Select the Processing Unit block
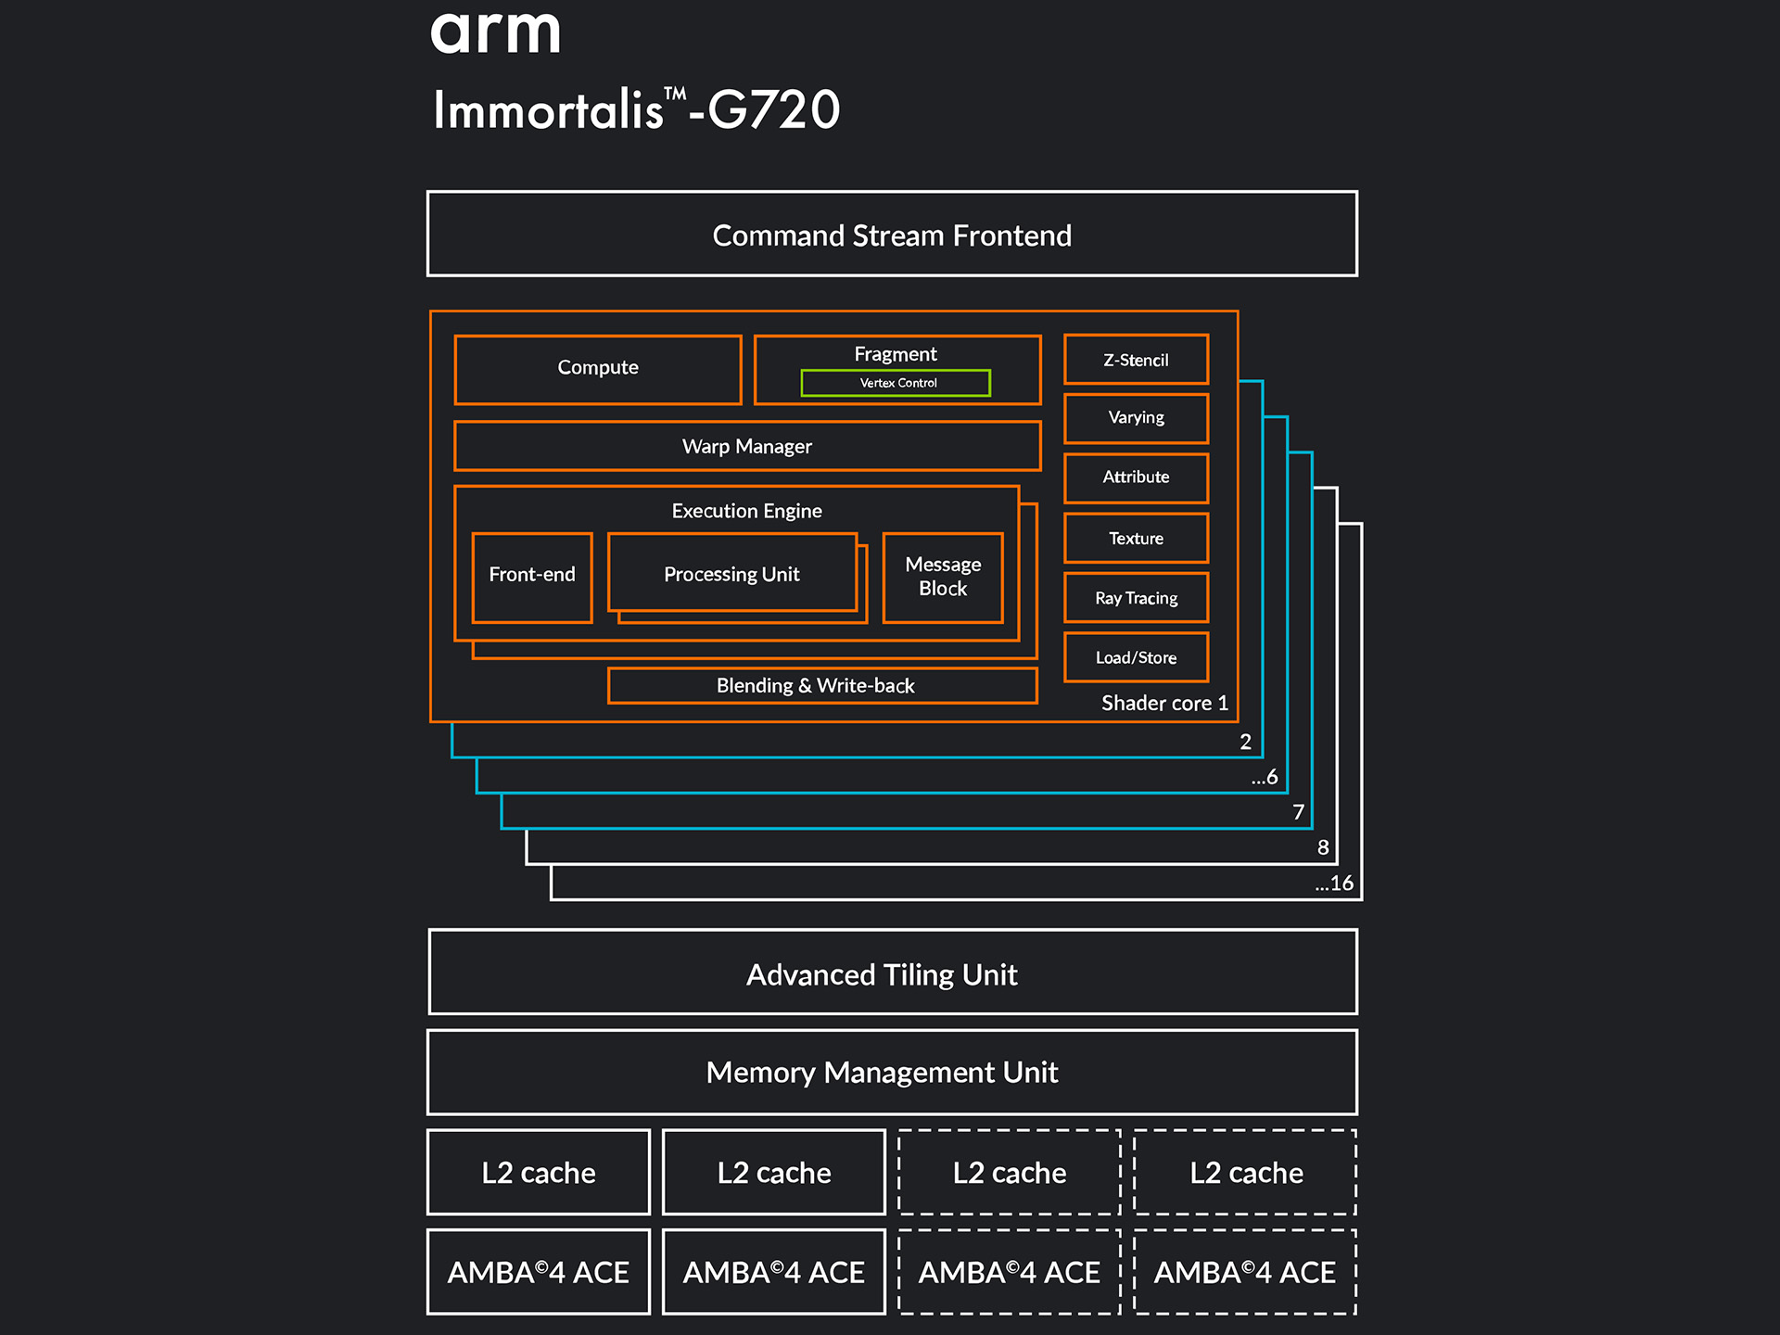Viewport: 1780px width, 1335px height. [731, 574]
